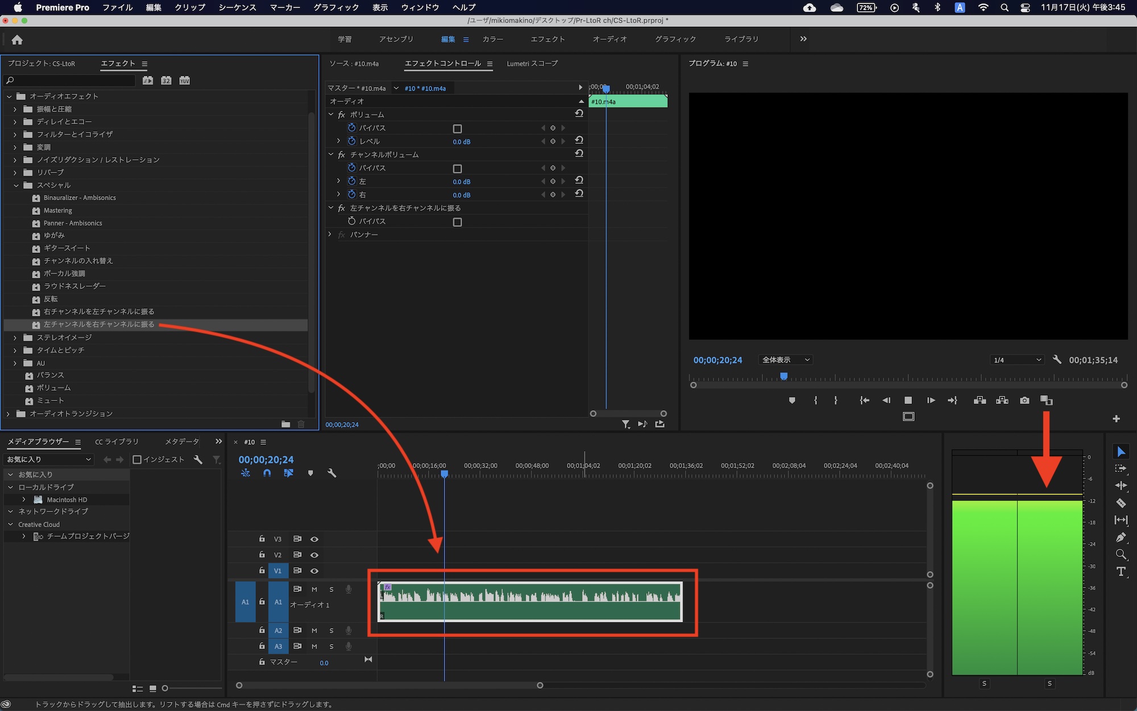Toggle timeline Snap magnet icon
The height and width of the screenshot is (711, 1137).
click(x=267, y=473)
